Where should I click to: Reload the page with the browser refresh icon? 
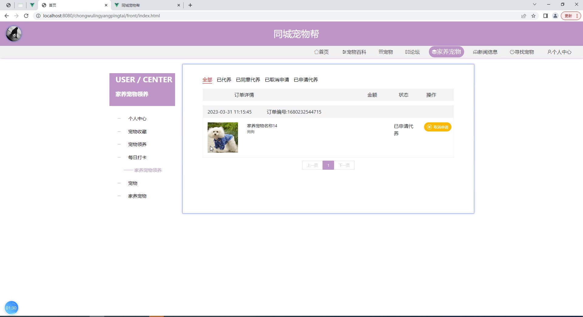pyautogui.click(x=26, y=16)
